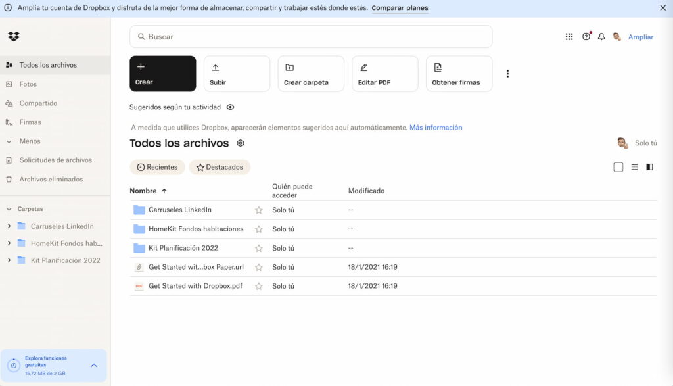Open Get Started with Dropbox.pdf file name
The width and height of the screenshot is (673, 386).
(195, 286)
